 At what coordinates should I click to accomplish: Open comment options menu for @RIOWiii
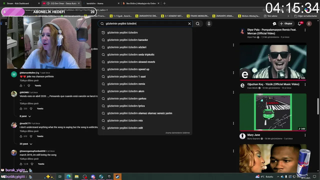coord(233,92)
